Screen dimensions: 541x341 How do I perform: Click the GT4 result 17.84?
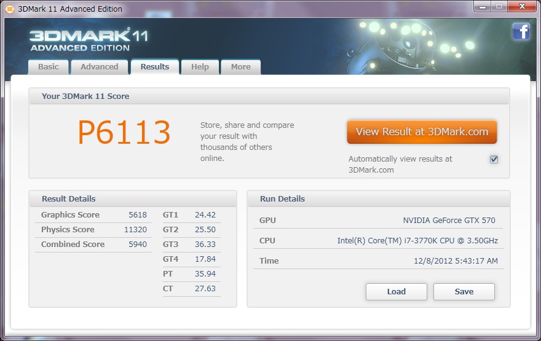pyautogui.click(x=205, y=259)
